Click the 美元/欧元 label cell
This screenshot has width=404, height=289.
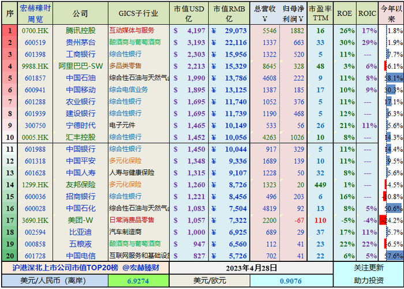[x=210, y=281]
